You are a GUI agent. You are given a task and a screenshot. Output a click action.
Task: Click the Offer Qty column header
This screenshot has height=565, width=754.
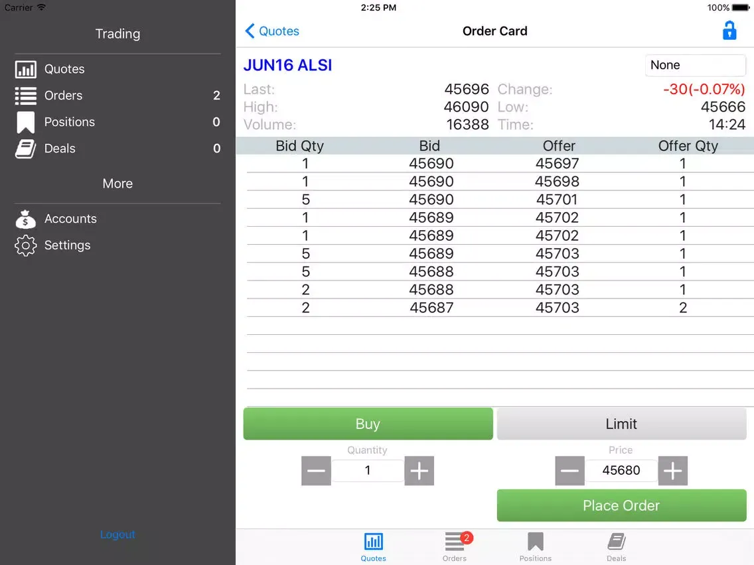[688, 146]
